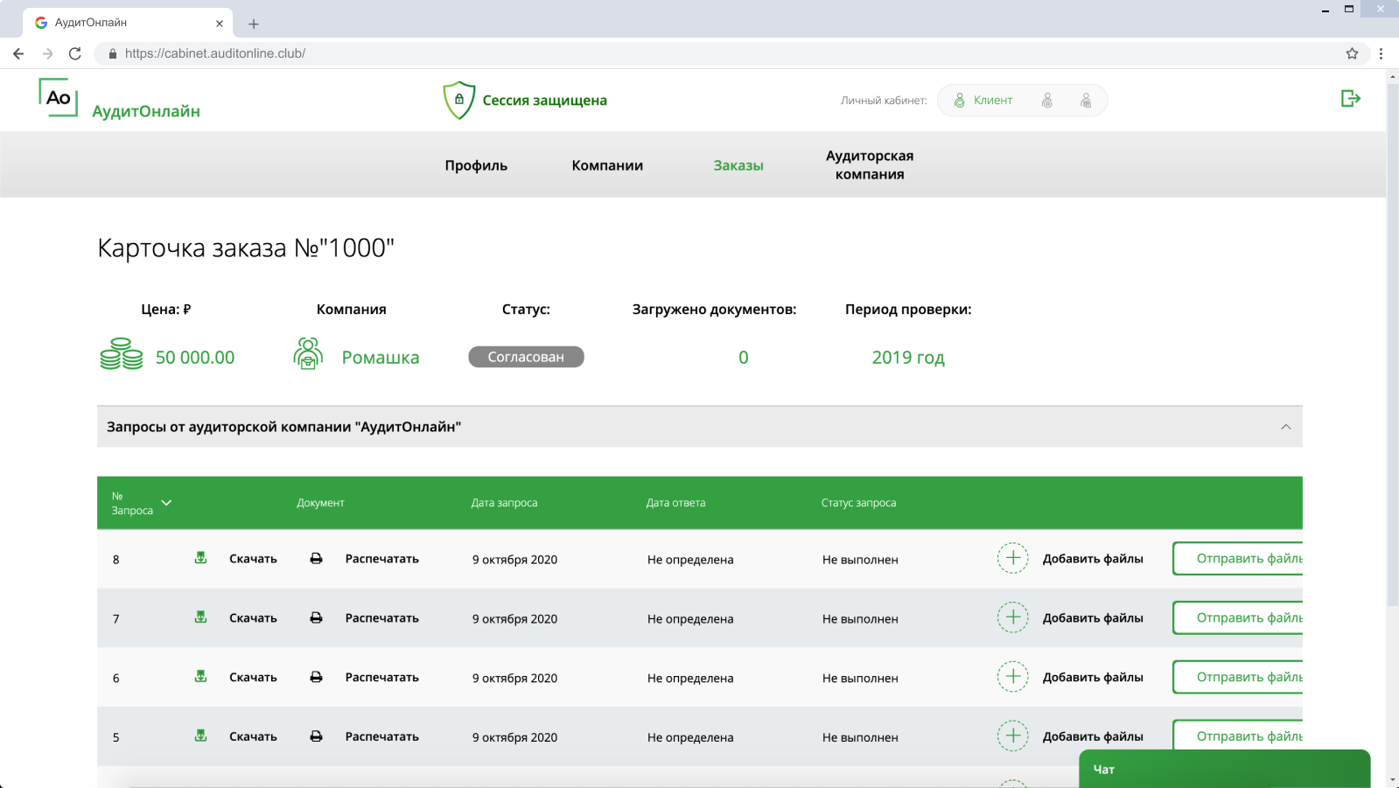Bookmark the page with the star icon
This screenshot has height=788, width=1399.
[1352, 53]
